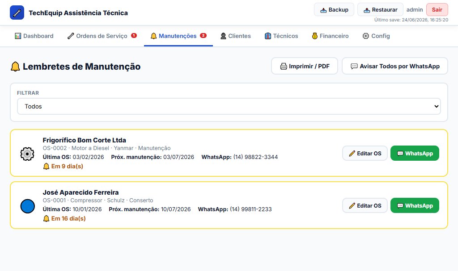Open the Filtrar dropdown showing Todos
Screen dimensions: 458x271
click(229, 106)
